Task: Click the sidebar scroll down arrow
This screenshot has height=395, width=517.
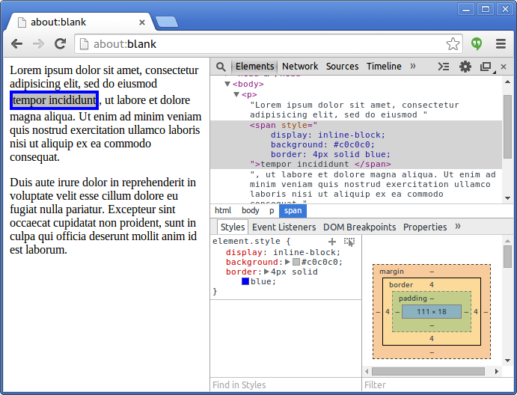Action: coord(507,361)
